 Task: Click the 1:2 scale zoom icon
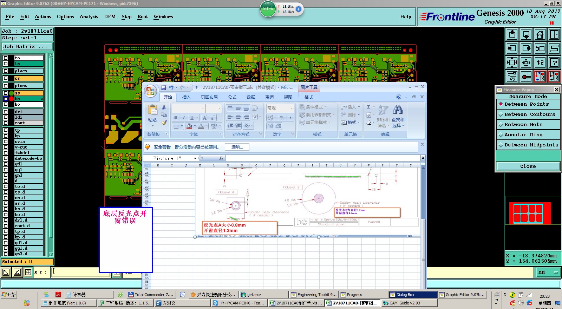(x=540, y=63)
